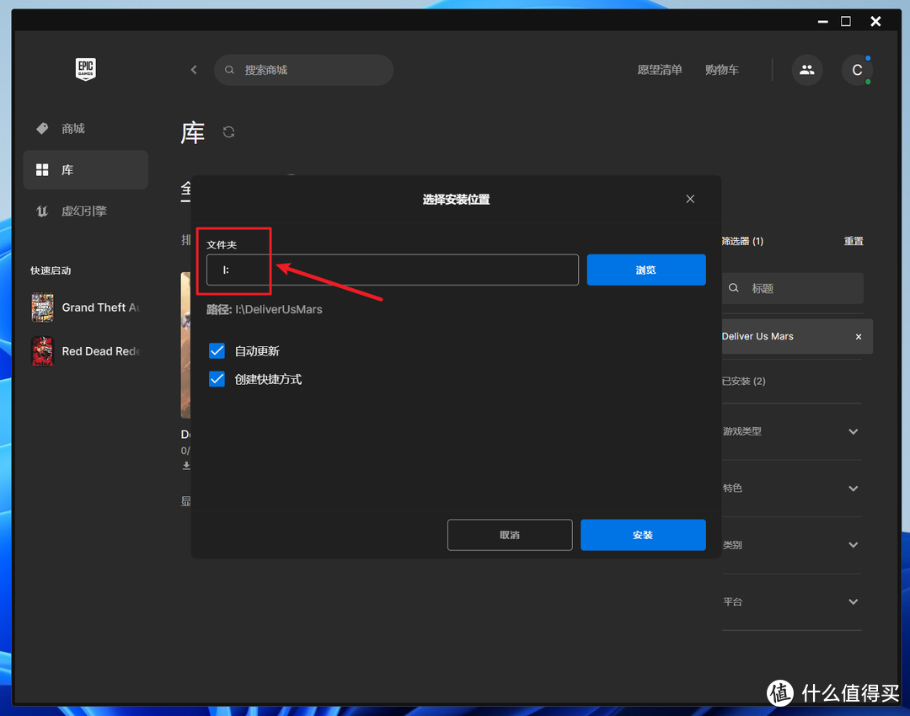Click the folder path input field
The image size is (910, 716).
pyautogui.click(x=393, y=270)
